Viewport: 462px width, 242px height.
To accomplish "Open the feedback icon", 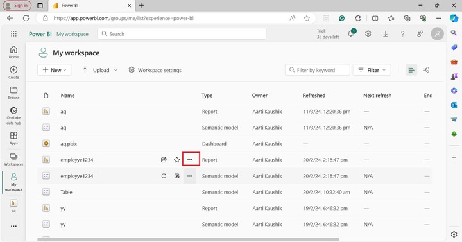I will pyautogui.click(x=420, y=34).
